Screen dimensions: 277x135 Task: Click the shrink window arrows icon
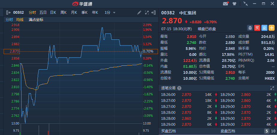pyautogui.click(x=246, y=4)
